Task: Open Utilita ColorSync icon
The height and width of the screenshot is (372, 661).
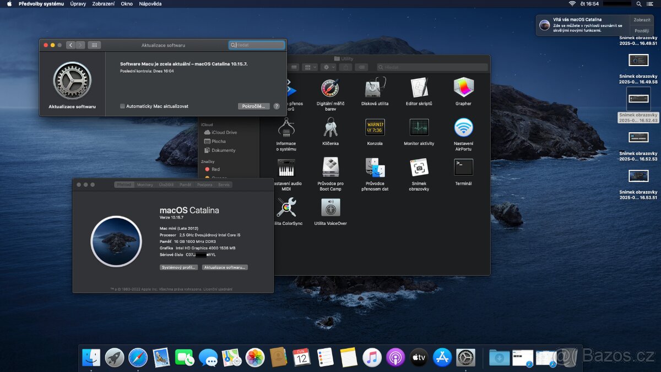Action: pos(286,207)
